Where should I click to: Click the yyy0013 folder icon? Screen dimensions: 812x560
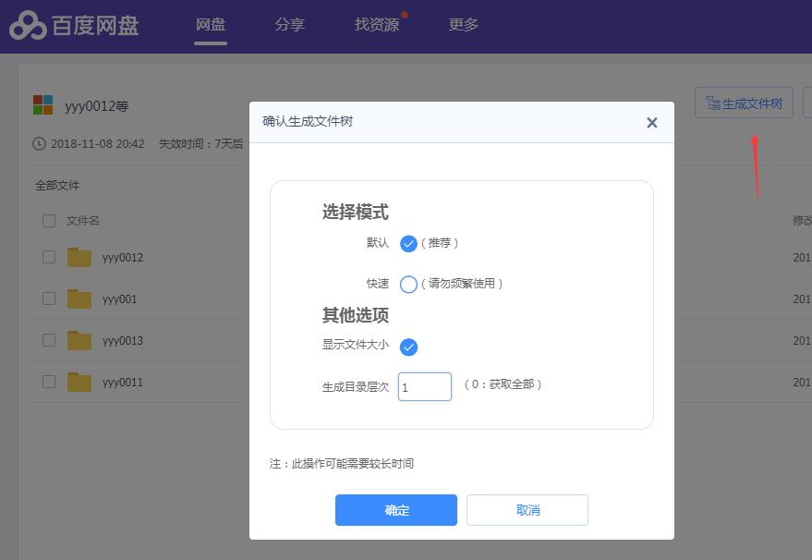tap(79, 340)
